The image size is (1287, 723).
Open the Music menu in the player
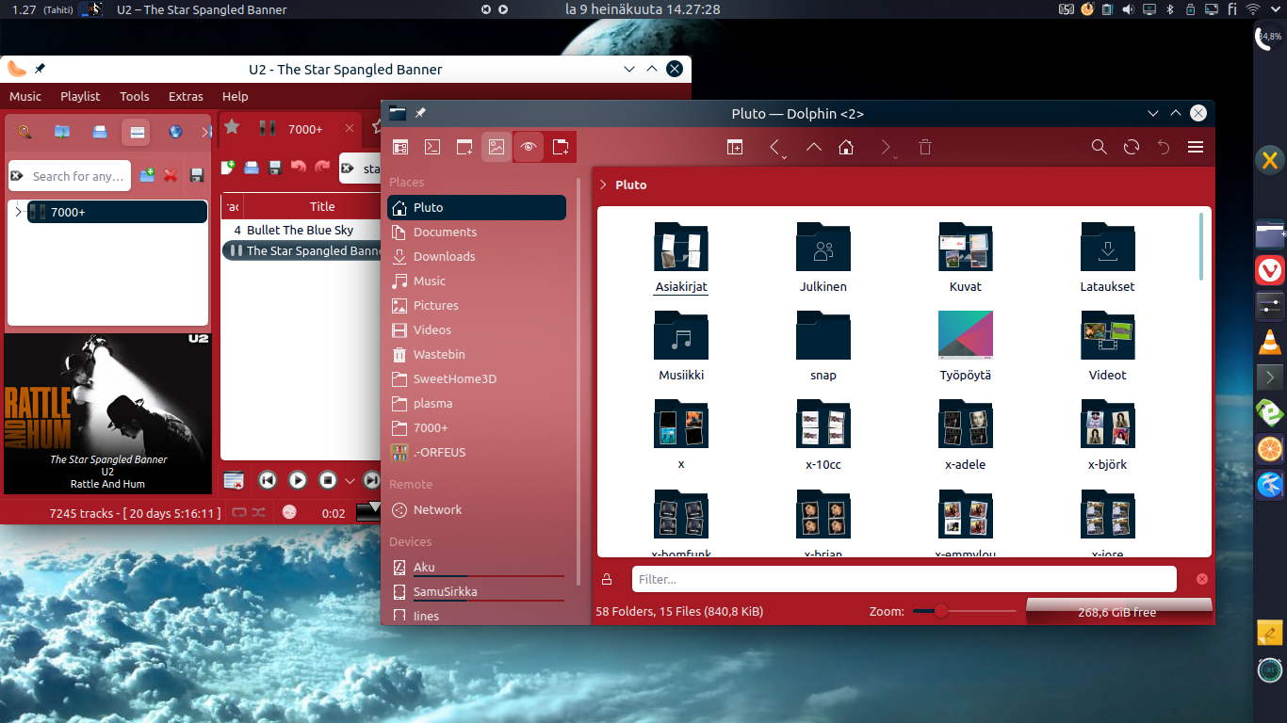(x=25, y=96)
